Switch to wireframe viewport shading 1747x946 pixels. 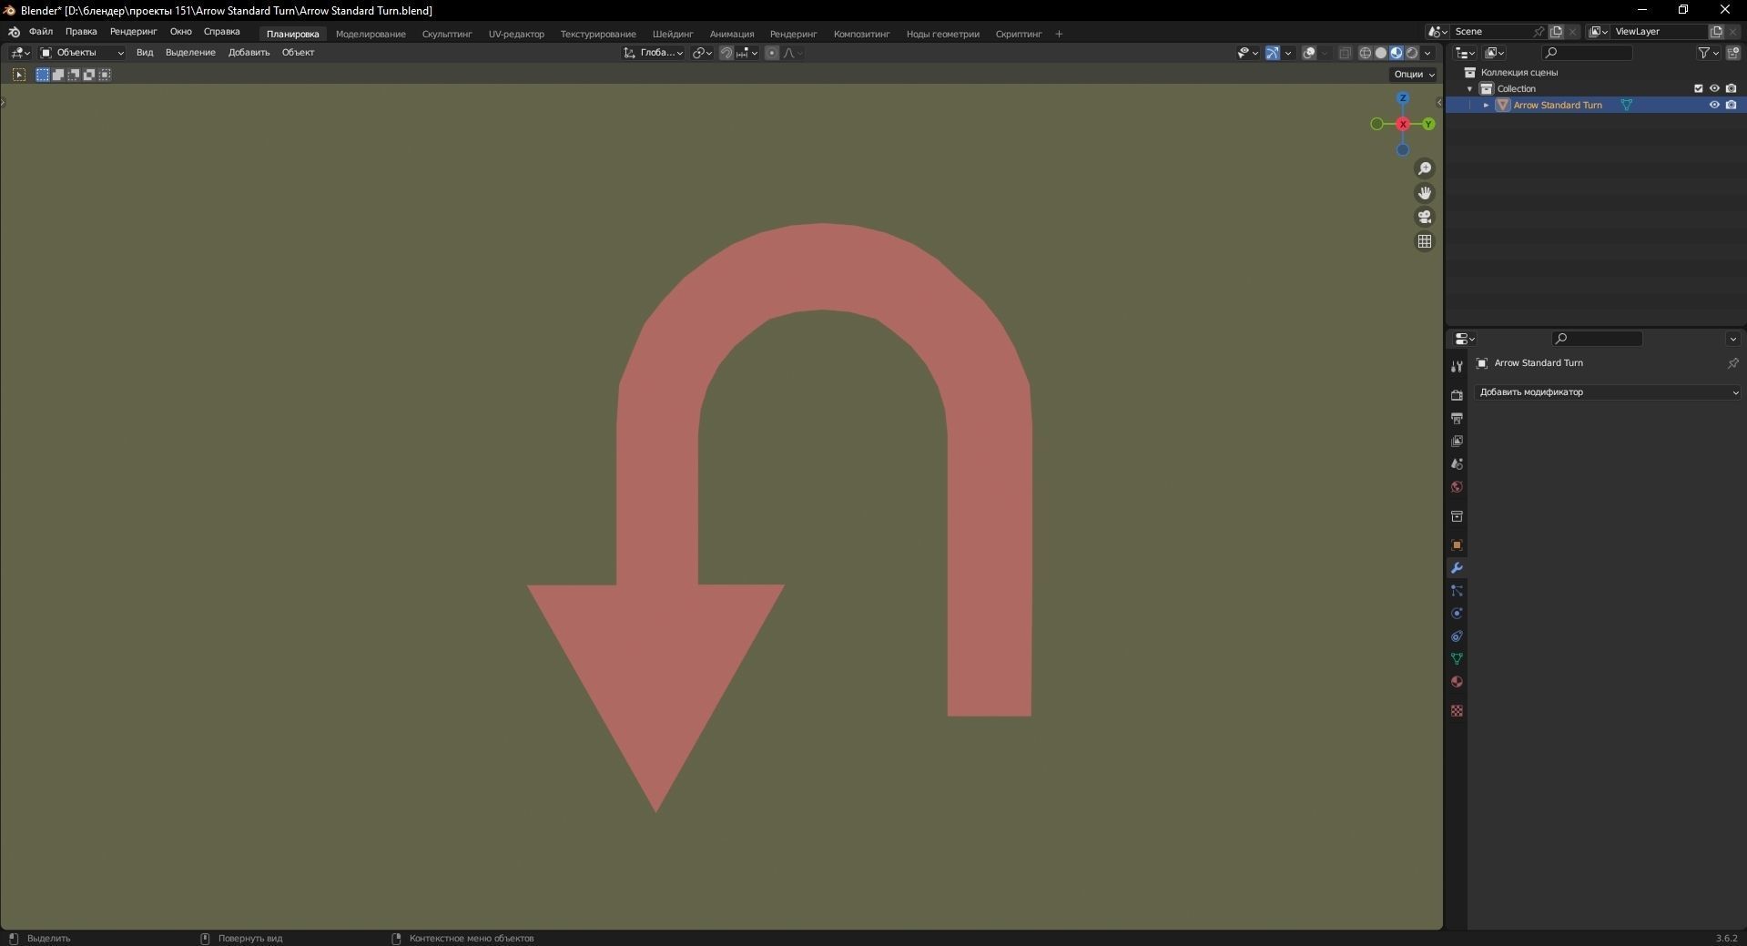pyautogui.click(x=1366, y=53)
